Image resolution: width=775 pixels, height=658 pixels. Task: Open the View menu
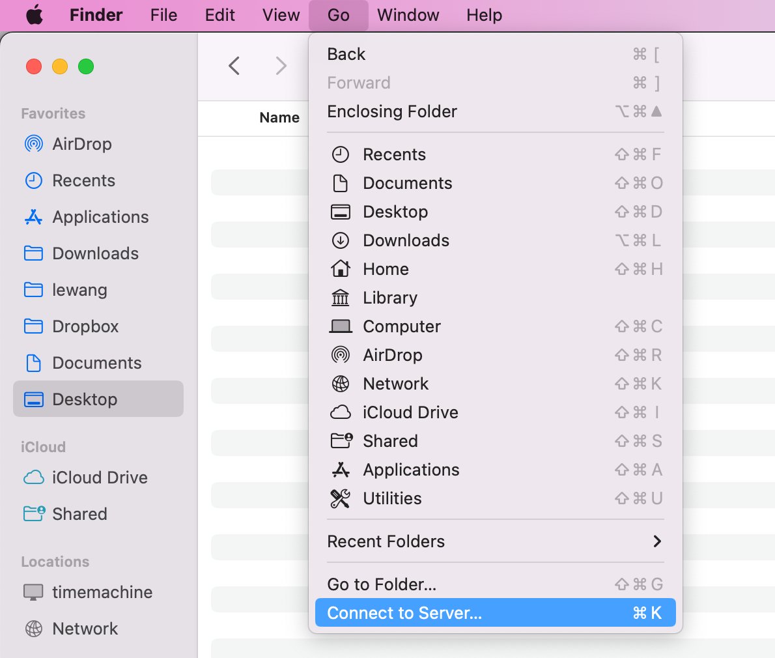281,15
